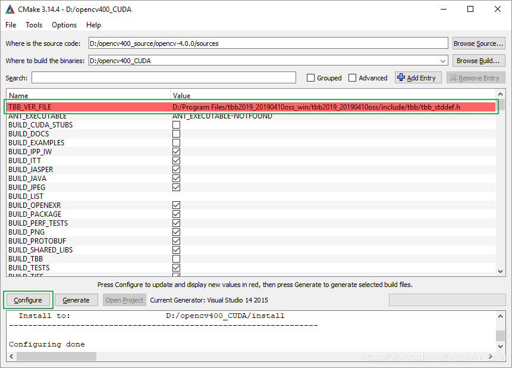Select the BUILD_SHARED_LIBS entry name
This screenshot has height=368, width=512.
click(40, 250)
